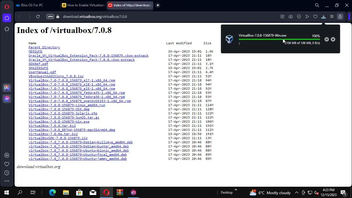Download the Solaris.p5p package

(x=63, y=113)
